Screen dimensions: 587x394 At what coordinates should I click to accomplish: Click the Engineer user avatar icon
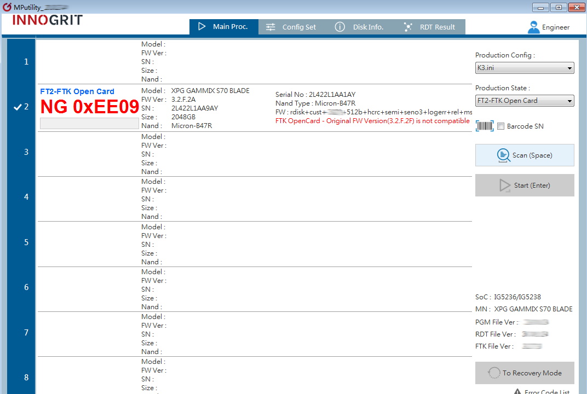click(x=533, y=27)
